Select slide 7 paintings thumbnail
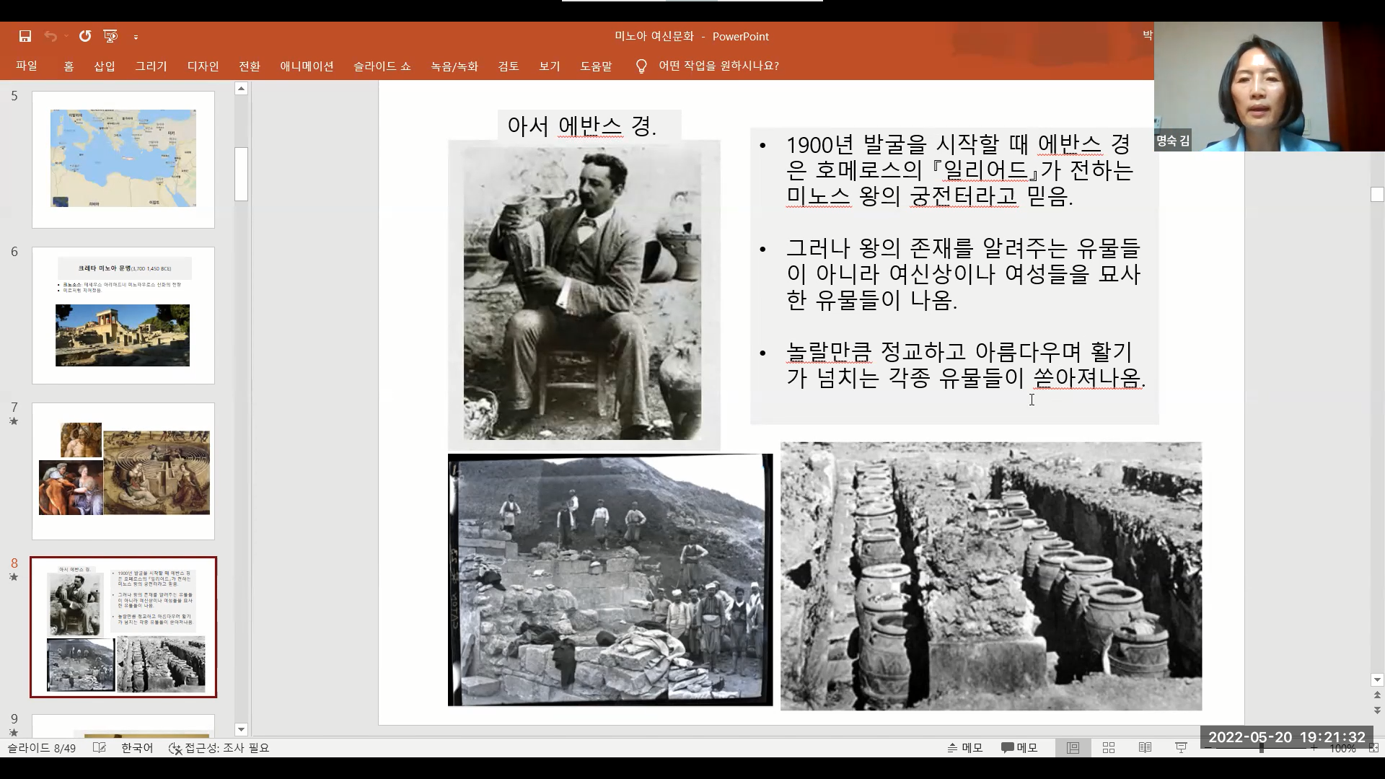1385x779 pixels. (x=123, y=471)
